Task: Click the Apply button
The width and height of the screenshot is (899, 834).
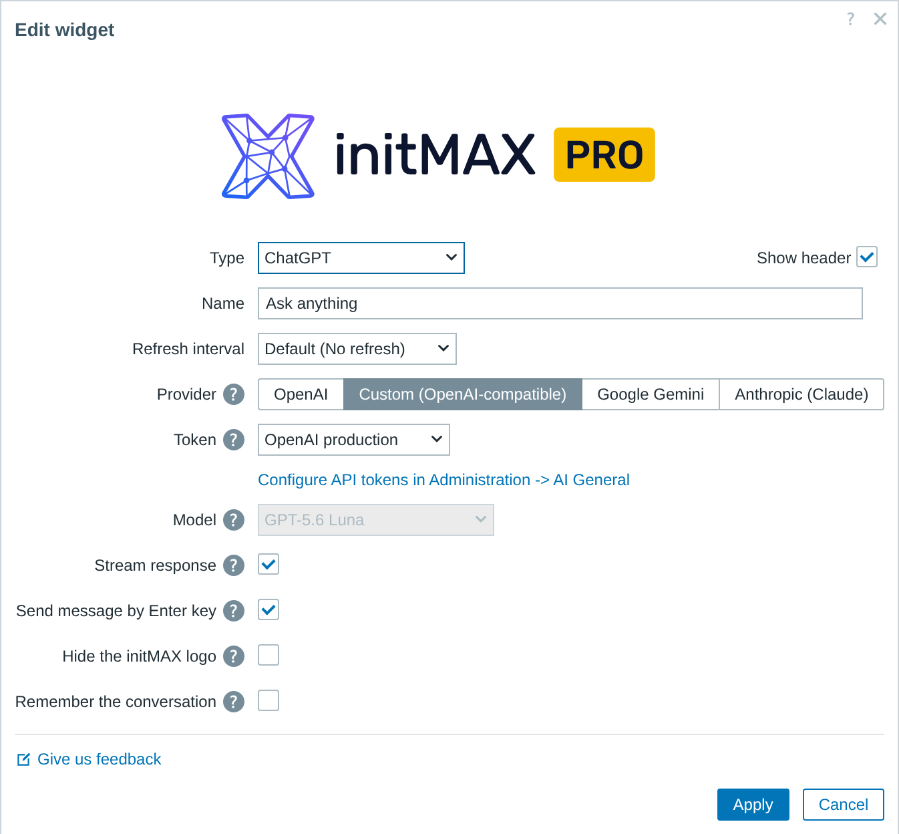Action: [x=753, y=805]
